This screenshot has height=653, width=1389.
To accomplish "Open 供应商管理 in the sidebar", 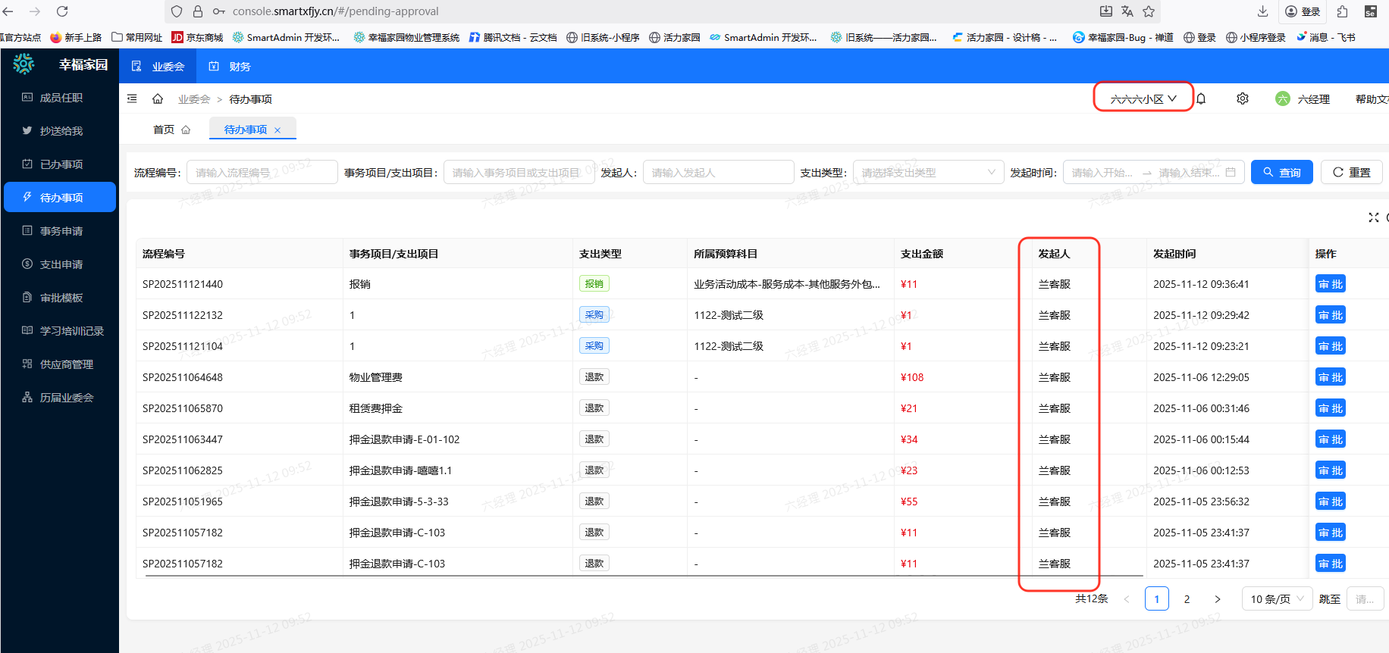I will pos(60,364).
